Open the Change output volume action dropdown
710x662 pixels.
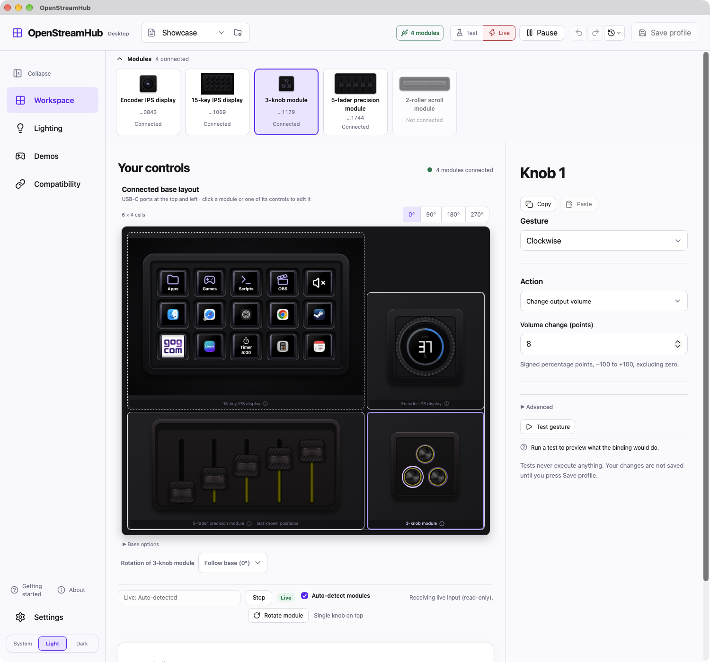604,301
